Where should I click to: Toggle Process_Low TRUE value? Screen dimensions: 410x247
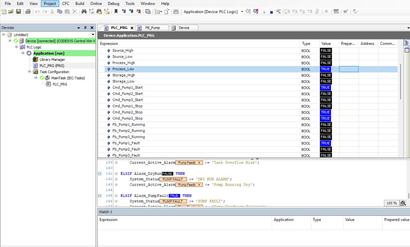point(325,69)
